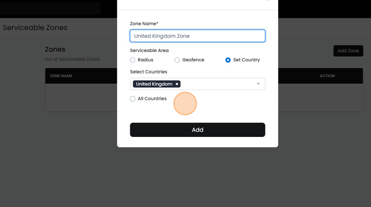Viewport: 371px width, 207px height.
Task: Click the highlighted circular cursor indicator
Action: click(x=185, y=103)
